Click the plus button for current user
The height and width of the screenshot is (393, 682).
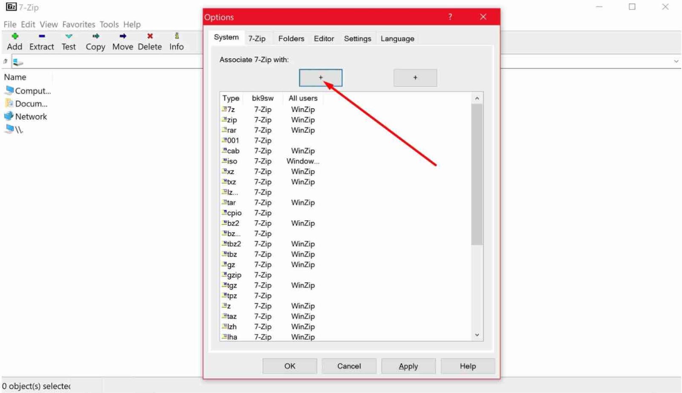point(321,77)
